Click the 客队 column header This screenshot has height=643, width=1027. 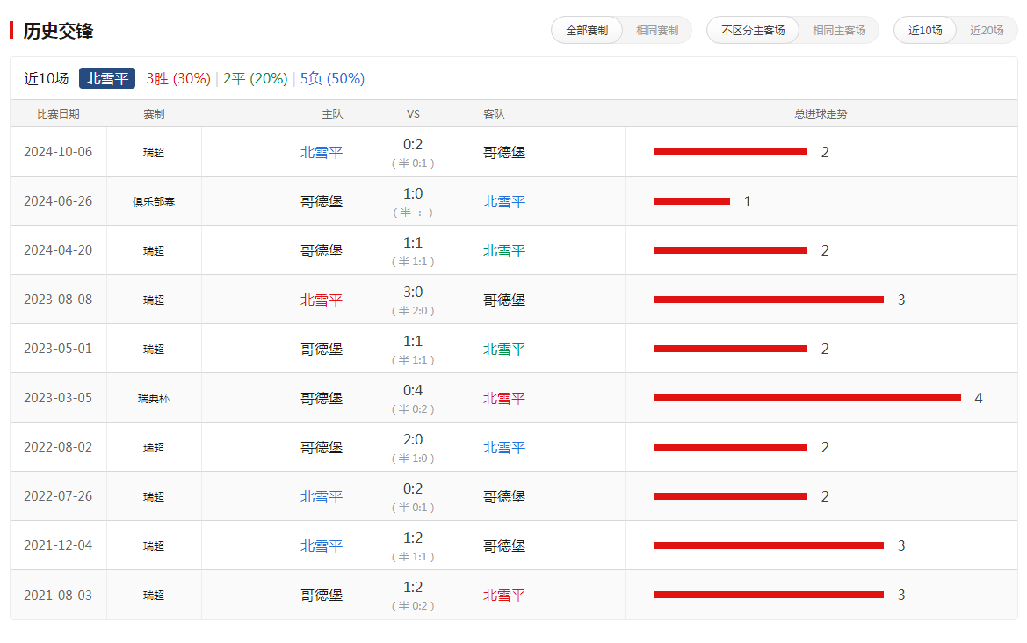[494, 114]
